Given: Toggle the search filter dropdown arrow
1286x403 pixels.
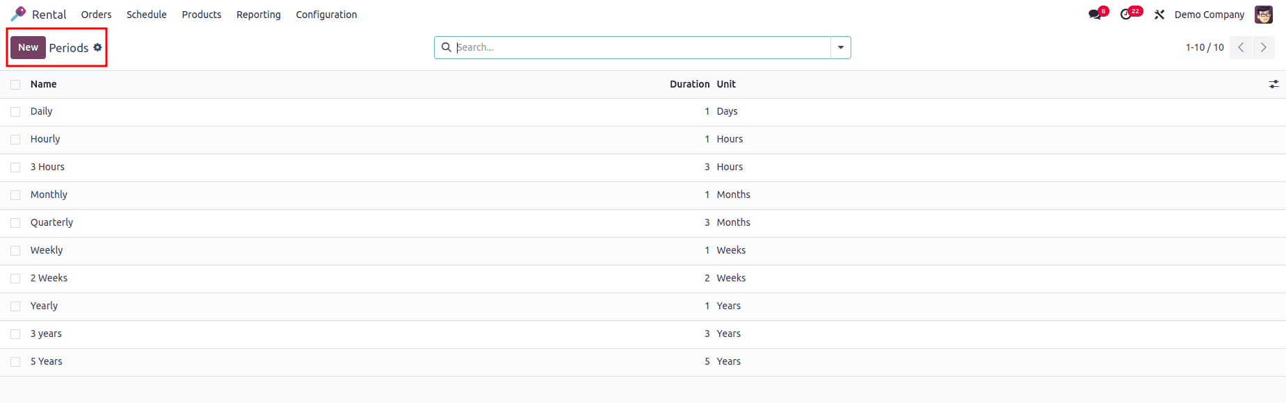Looking at the screenshot, I should [840, 47].
